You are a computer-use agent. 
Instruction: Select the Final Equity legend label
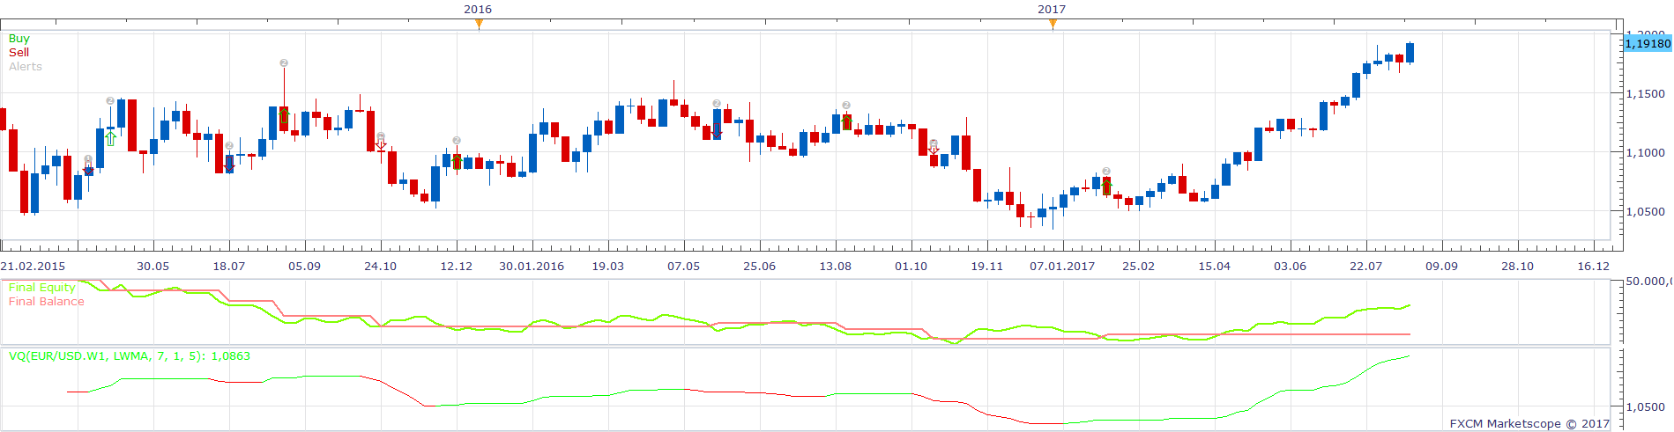(x=42, y=288)
